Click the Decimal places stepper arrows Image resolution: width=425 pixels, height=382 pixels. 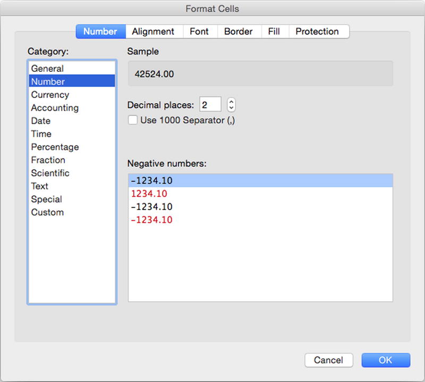click(231, 104)
